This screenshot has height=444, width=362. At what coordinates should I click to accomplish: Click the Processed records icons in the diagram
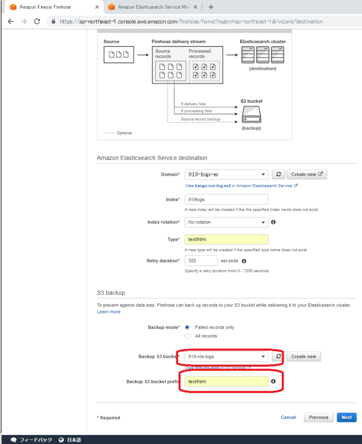[x=204, y=71]
